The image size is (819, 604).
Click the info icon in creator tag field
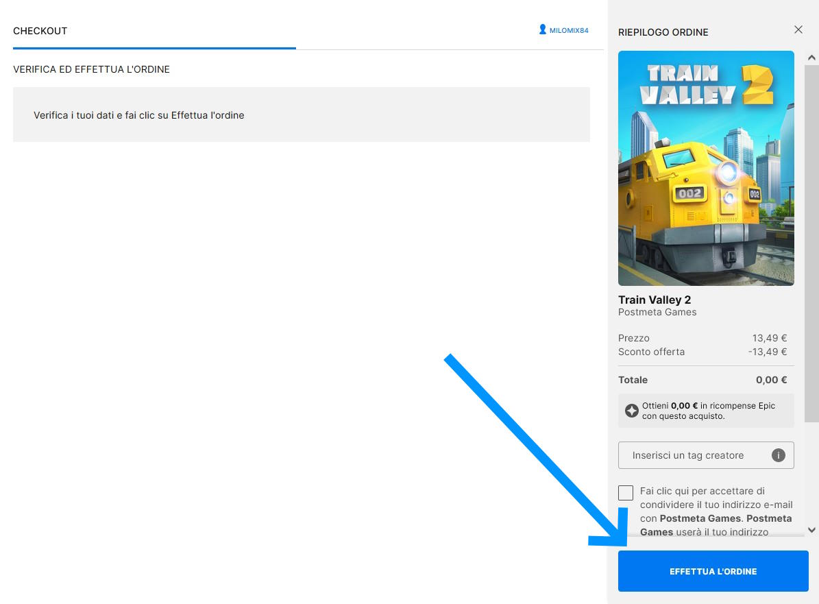pyautogui.click(x=778, y=455)
